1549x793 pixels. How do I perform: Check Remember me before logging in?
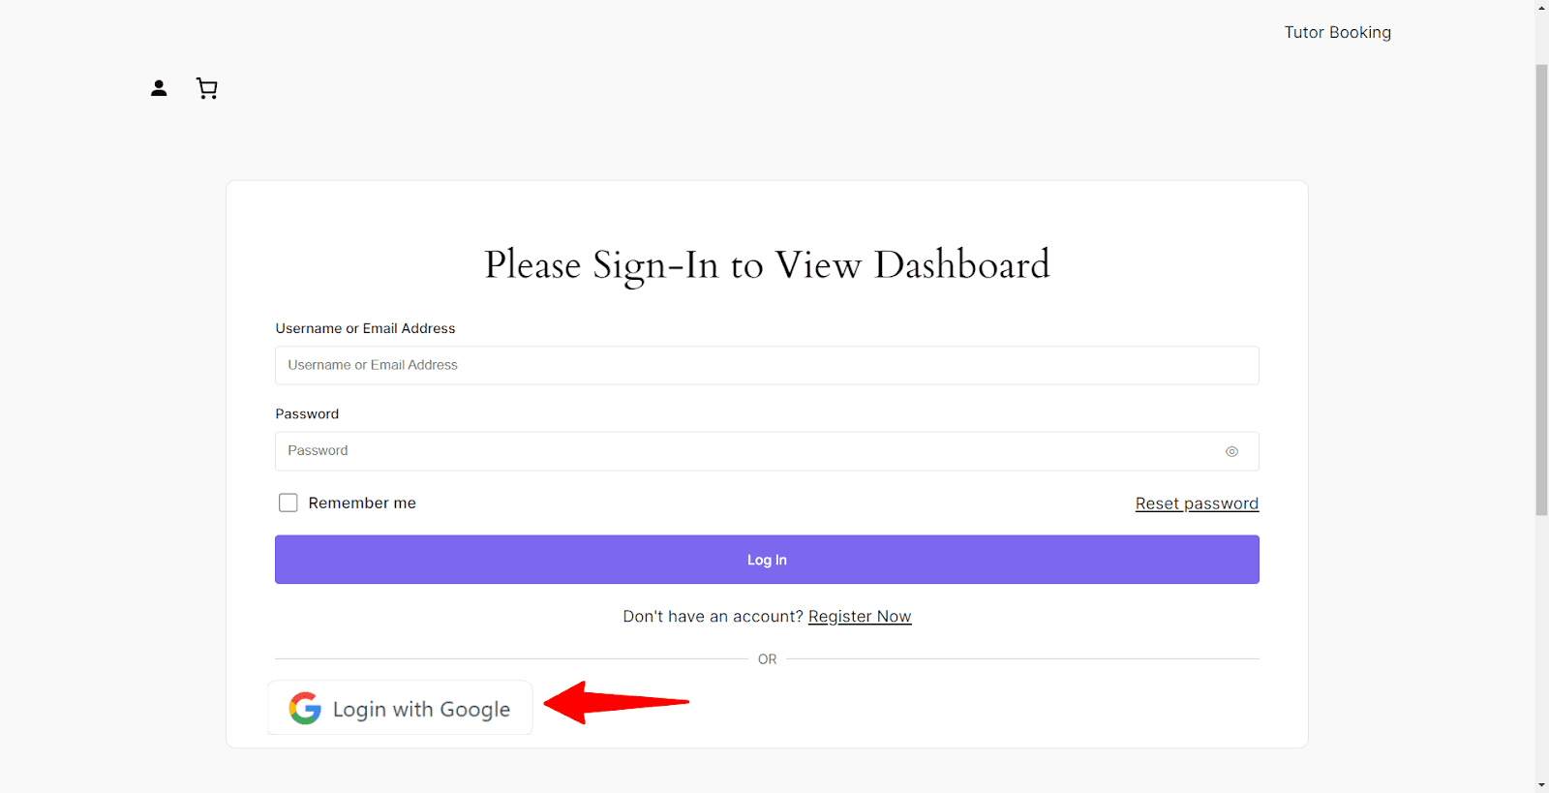tap(288, 503)
